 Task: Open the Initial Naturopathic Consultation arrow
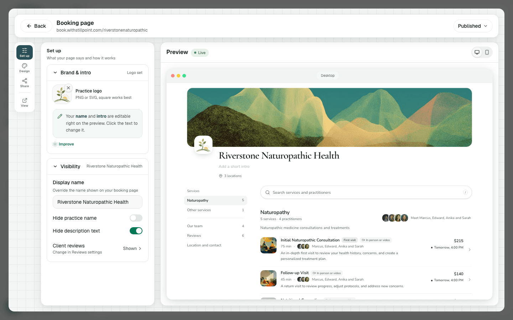(470, 250)
